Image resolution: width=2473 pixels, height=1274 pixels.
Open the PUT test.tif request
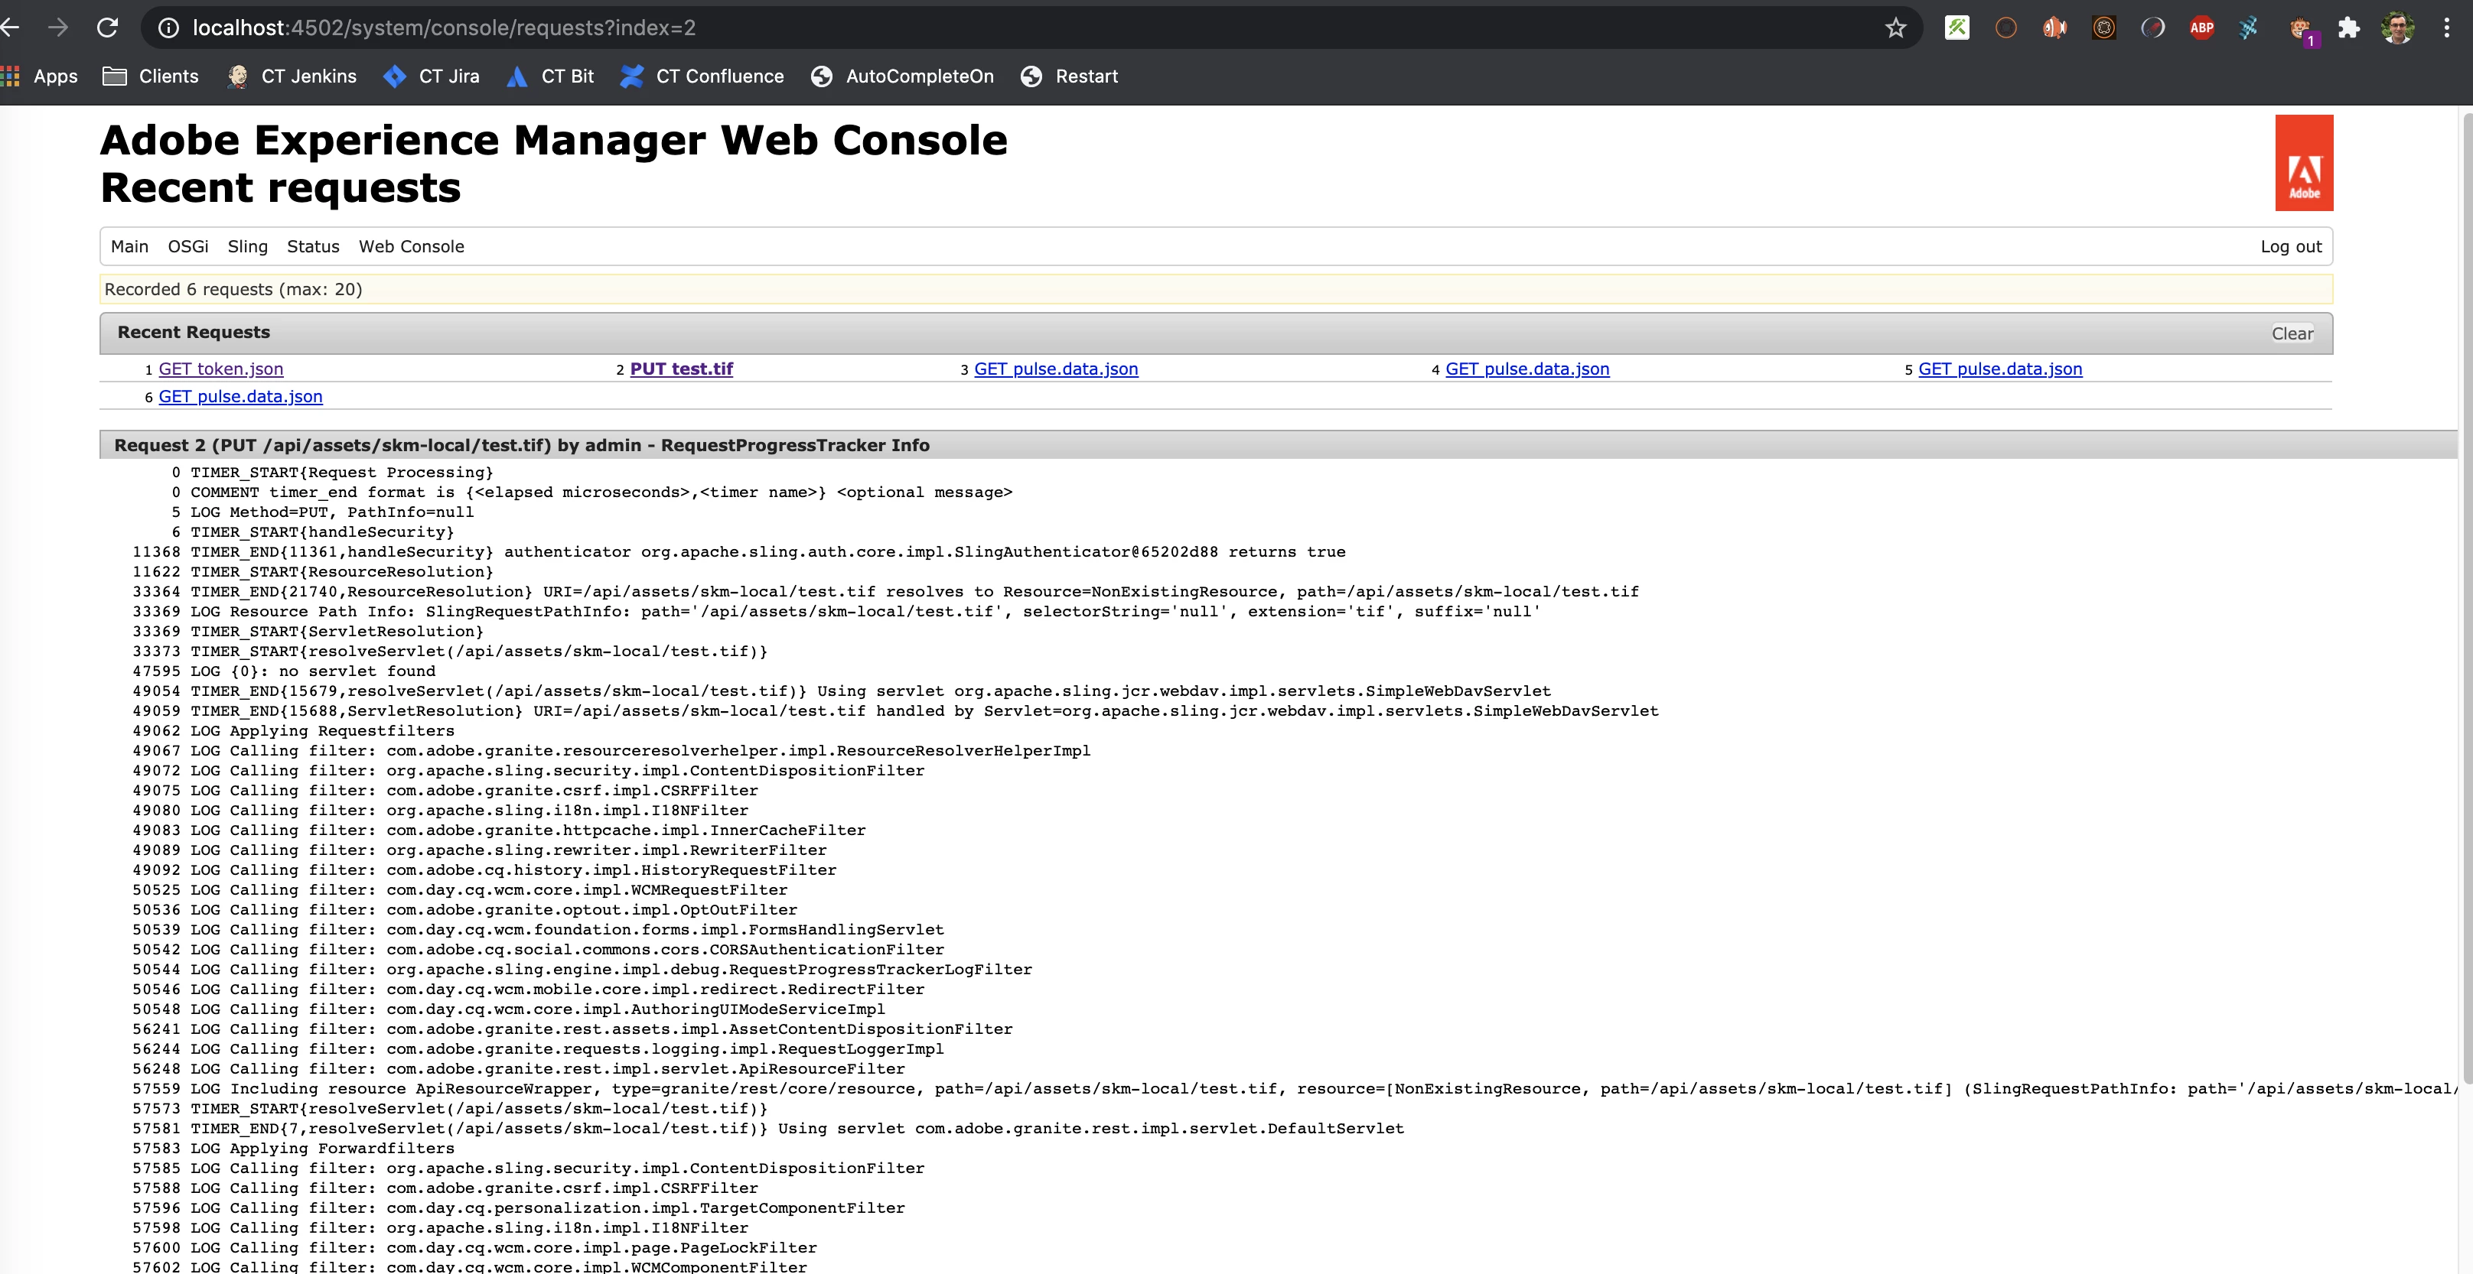point(681,369)
